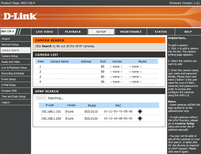Click the Searching... status text
201x154 pixels.
[56, 98]
